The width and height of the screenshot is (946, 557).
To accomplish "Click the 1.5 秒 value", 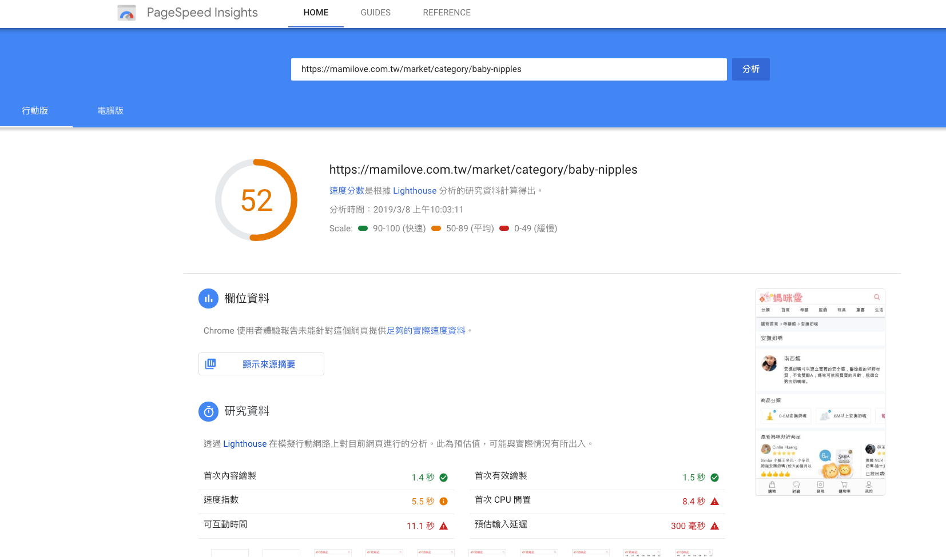I will (x=694, y=478).
